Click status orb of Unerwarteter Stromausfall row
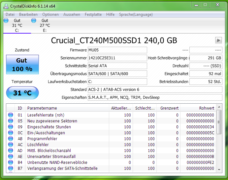The height and width of the screenshot is (180, 228). (x=11, y=157)
